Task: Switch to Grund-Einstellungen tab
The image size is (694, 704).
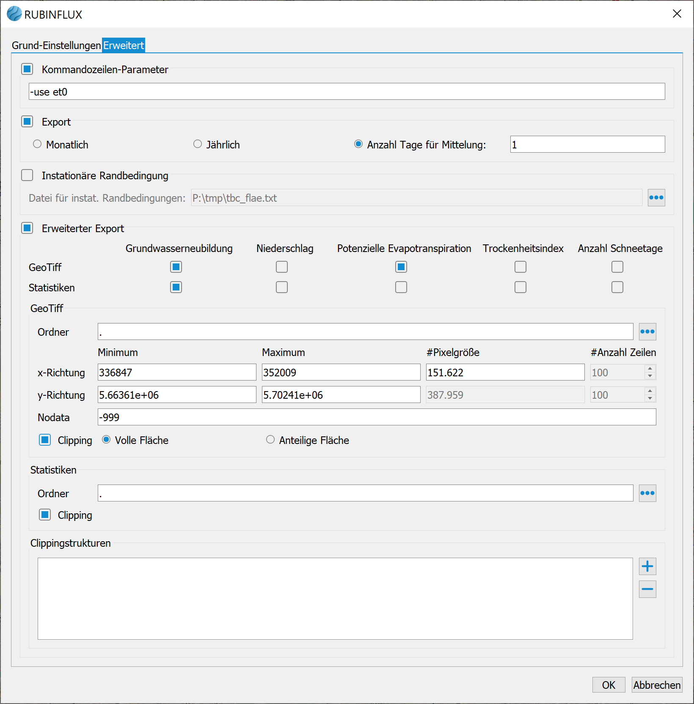Action: point(56,45)
